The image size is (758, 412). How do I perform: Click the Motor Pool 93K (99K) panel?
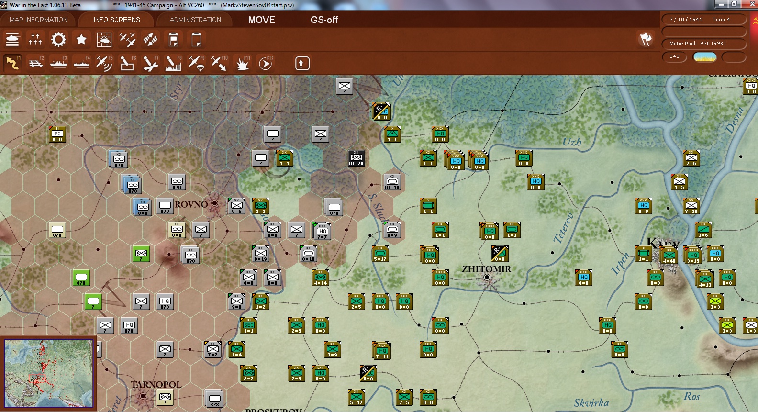[703, 44]
